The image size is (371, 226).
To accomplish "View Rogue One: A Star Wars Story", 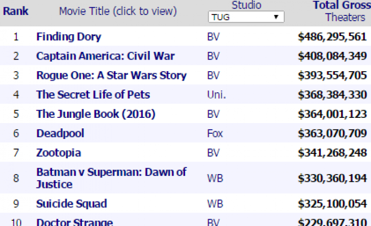I will tap(111, 75).
